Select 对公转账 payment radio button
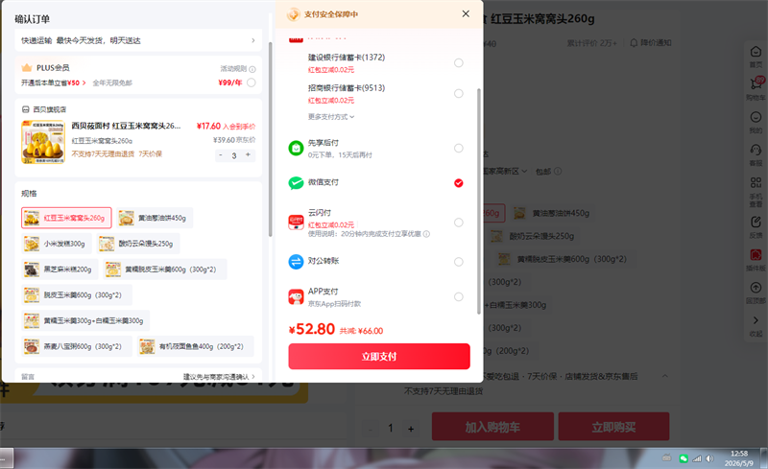The height and width of the screenshot is (469, 768). pos(459,262)
